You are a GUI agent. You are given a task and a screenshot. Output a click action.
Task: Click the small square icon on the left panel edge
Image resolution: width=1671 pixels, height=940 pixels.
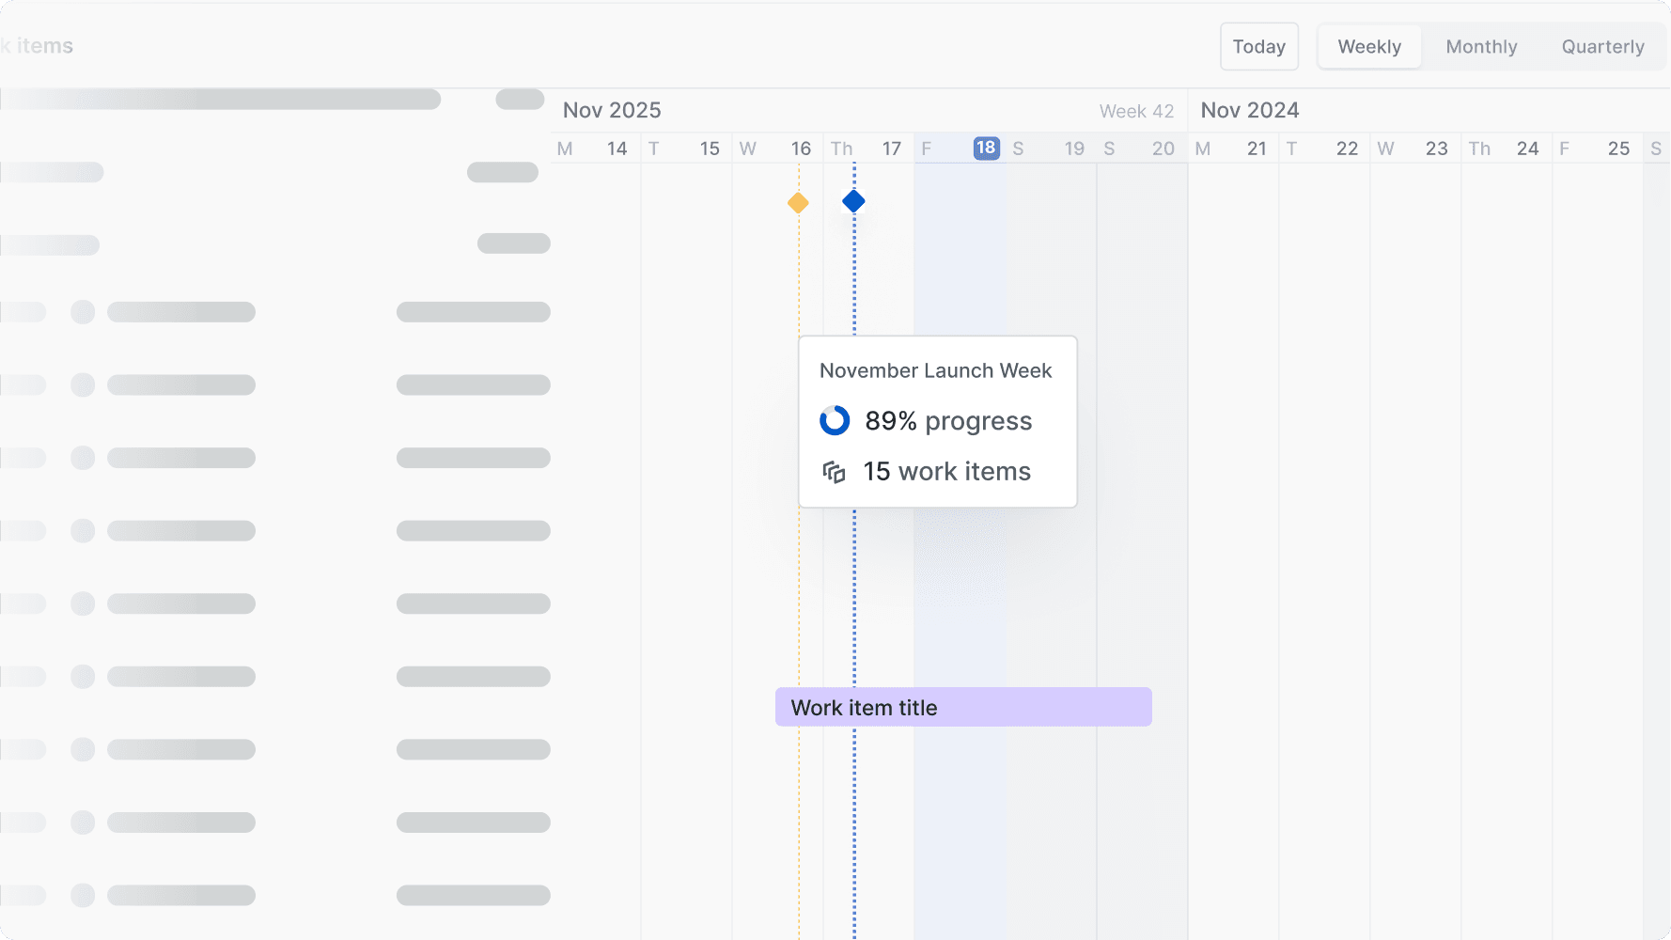pyautogui.click(x=25, y=311)
